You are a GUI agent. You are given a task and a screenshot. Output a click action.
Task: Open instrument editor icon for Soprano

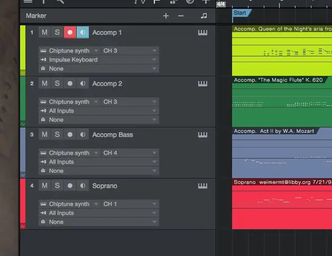(x=202, y=186)
